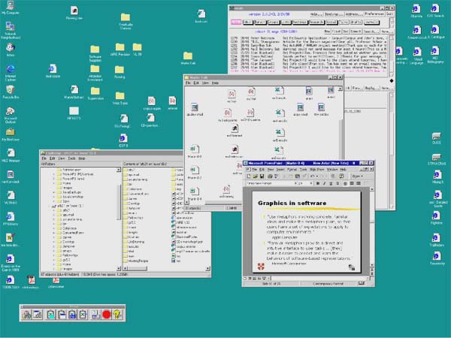The height and width of the screenshot is (338, 451).
Task: Open the Internet Explorer desktop icon
Action: click(11, 68)
